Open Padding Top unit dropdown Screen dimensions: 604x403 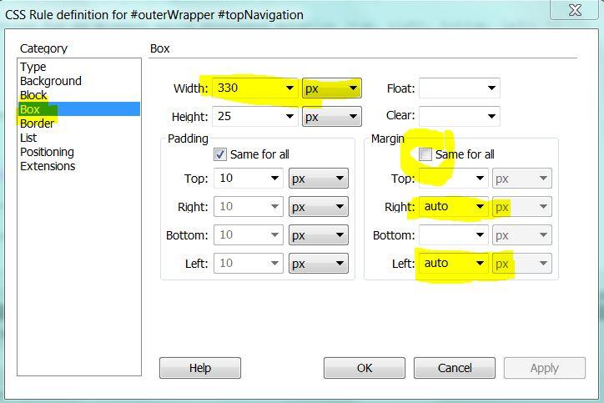(x=319, y=178)
